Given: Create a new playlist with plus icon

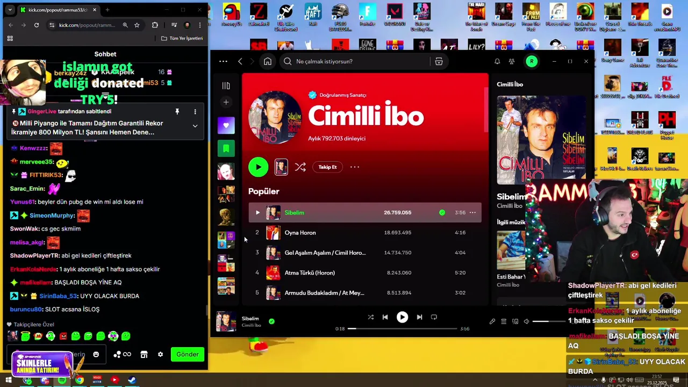Looking at the screenshot, I should pos(226,102).
